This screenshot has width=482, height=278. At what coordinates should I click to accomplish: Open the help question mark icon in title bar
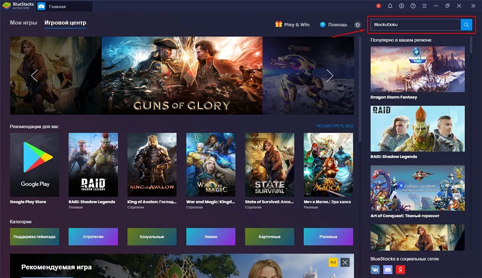click(413, 6)
